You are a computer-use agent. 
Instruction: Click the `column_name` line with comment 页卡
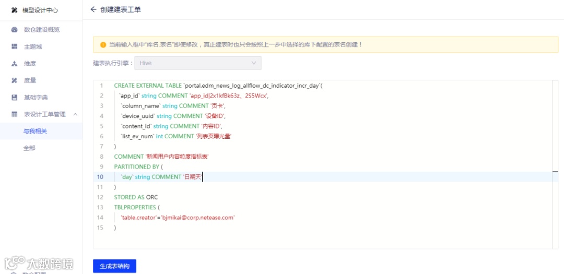click(173, 106)
